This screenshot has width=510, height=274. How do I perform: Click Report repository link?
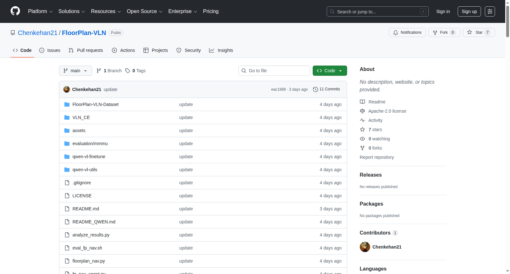click(377, 157)
